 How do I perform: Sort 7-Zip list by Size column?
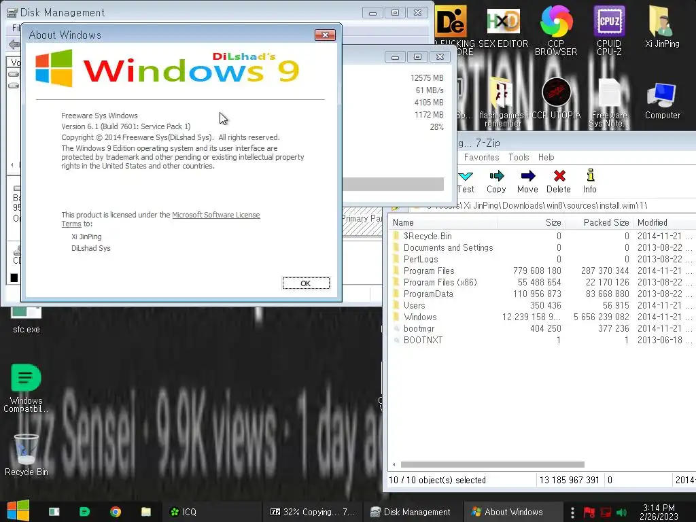click(x=532, y=222)
